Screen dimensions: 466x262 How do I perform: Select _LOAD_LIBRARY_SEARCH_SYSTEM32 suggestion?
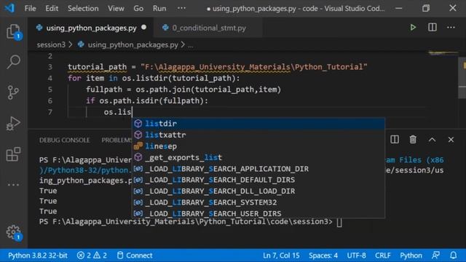pos(258,202)
